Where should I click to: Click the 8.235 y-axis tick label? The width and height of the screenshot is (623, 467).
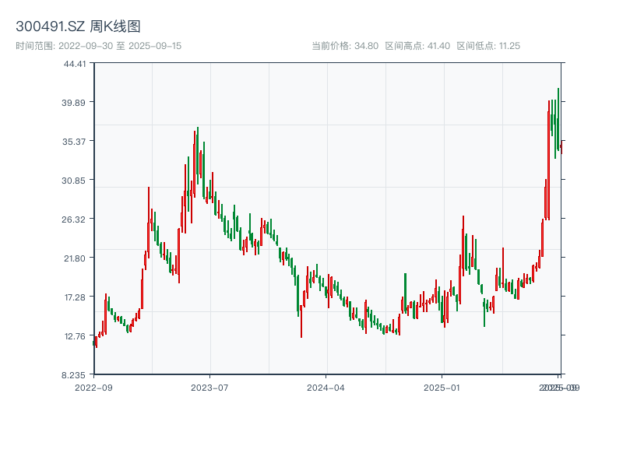click(72, 374)
